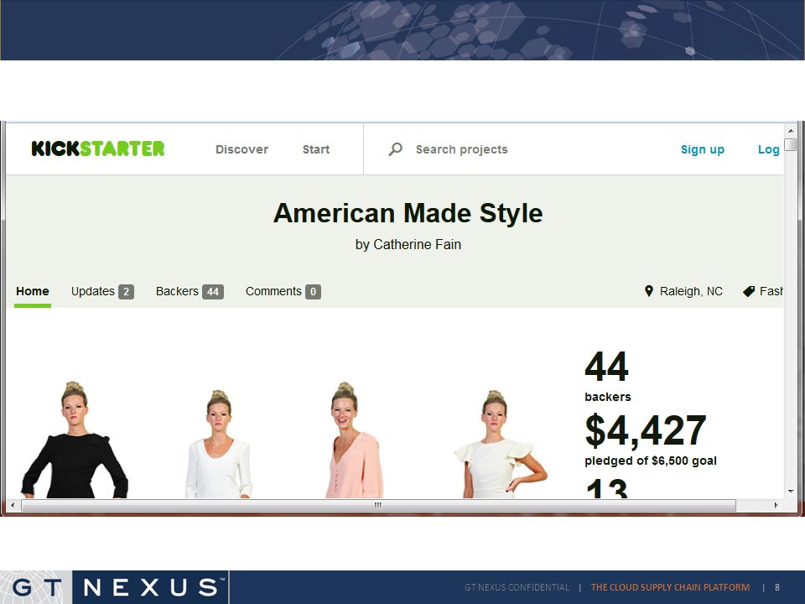This screenshot has height=604, width=805.
Task: Select the Home tab
Action: pyautogui.click(x=33, y=291)
